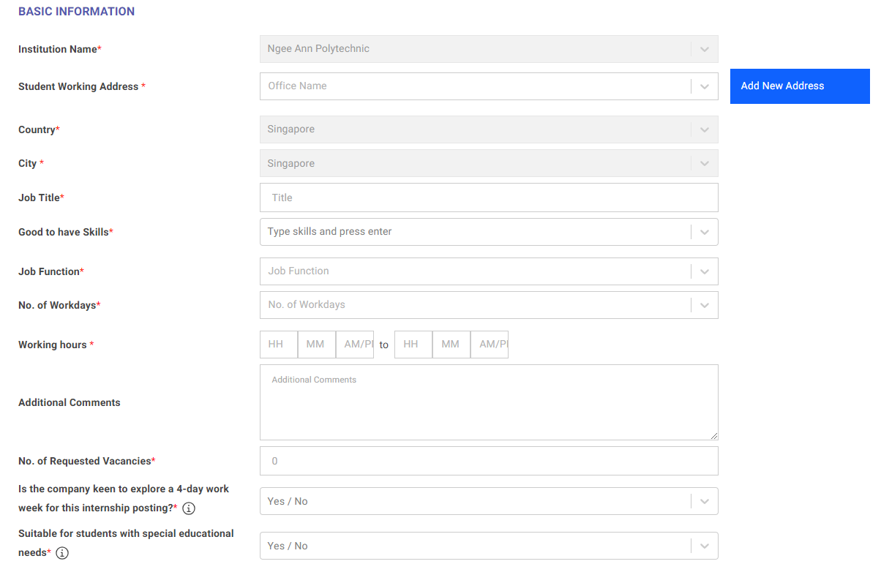Open the special educational needs Yes / No dropdown
Image resolution: width=881 pixels, height=564 pixels.
[x=489, y=546]
